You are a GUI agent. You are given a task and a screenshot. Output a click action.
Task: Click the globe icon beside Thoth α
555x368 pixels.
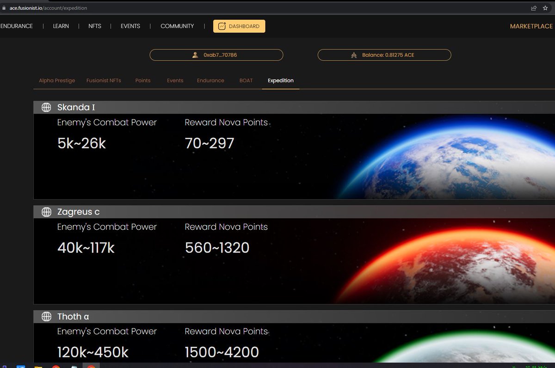[46, 316]
